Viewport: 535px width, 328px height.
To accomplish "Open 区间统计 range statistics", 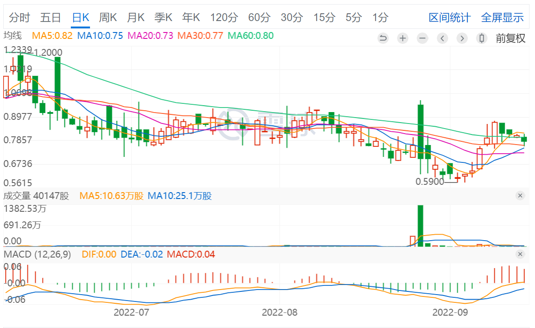I will click(x=449, y=18).
